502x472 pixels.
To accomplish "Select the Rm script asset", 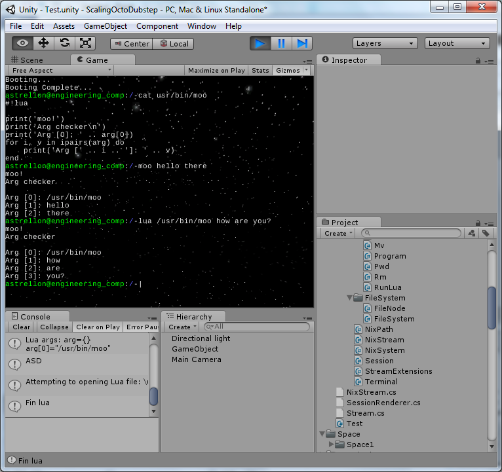I will tap(376, 278).
